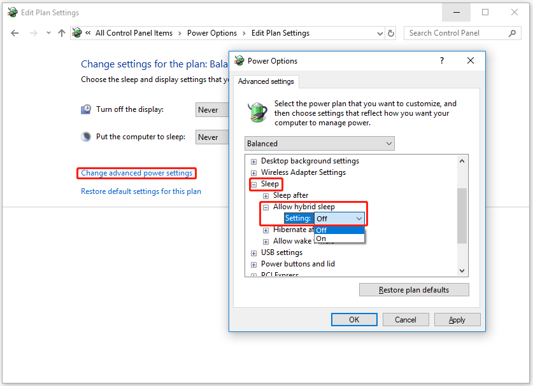
Task: Open recent locations chevron beside forward arrow
Action: [48, 33]
